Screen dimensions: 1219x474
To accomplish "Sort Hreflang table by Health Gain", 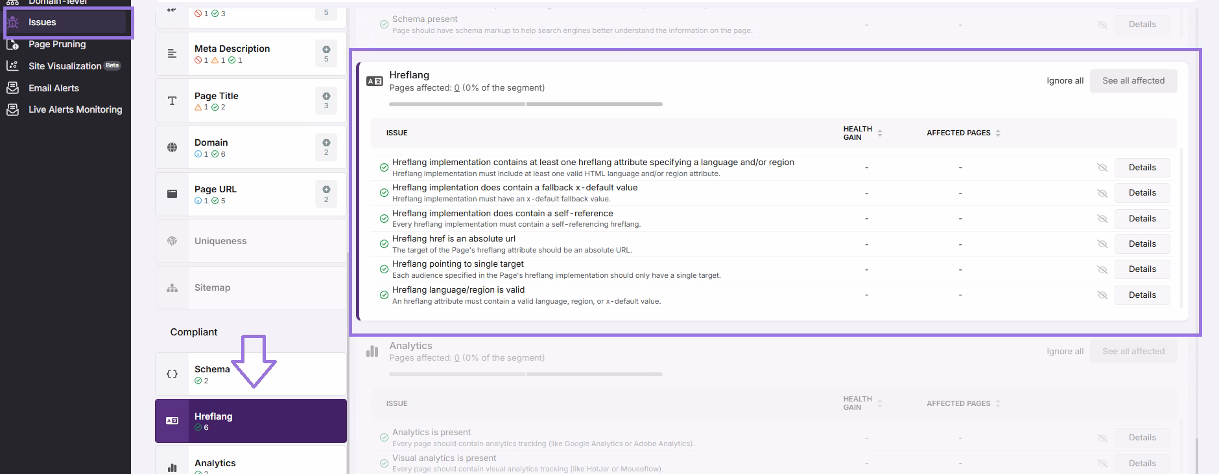I will 880,133.
